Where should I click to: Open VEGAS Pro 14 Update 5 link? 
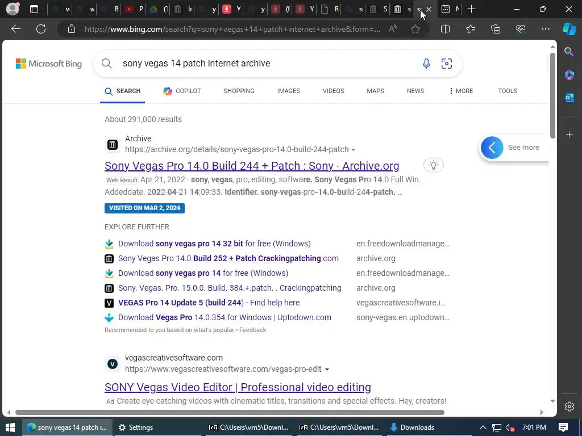[209, 303]
